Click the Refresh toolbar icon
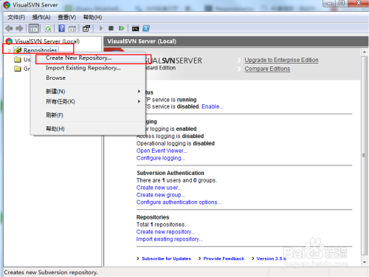Image resolution: width=369 pixels, height=277 pixels. pos(48,29)
